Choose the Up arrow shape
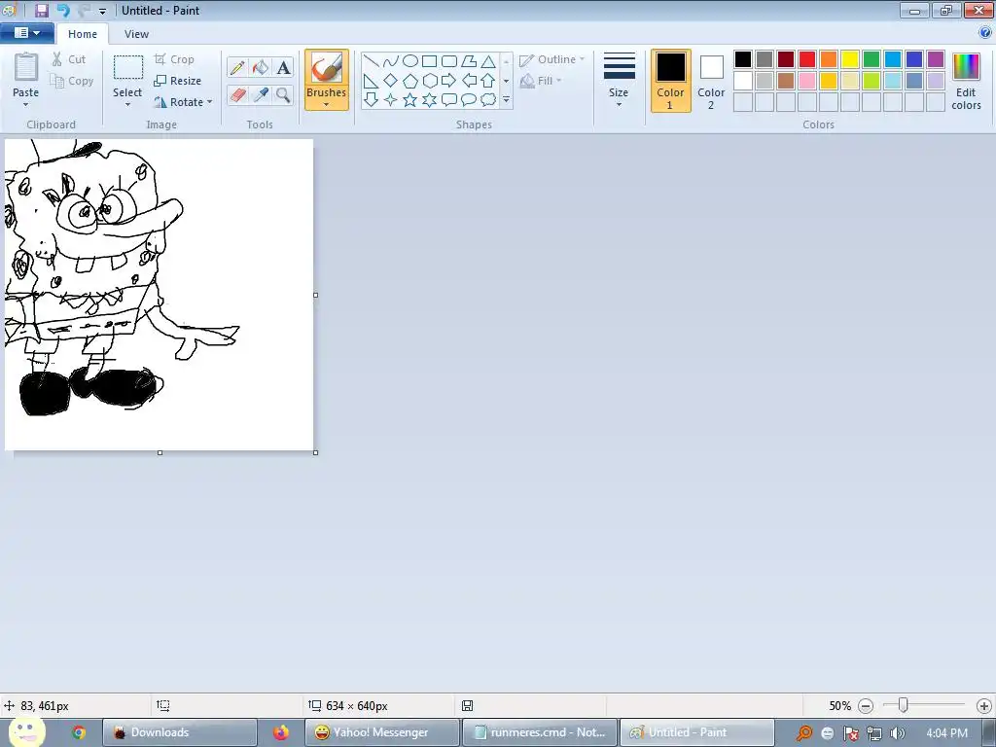Screen dimensions: 996x747 click(x=488, y=81)
